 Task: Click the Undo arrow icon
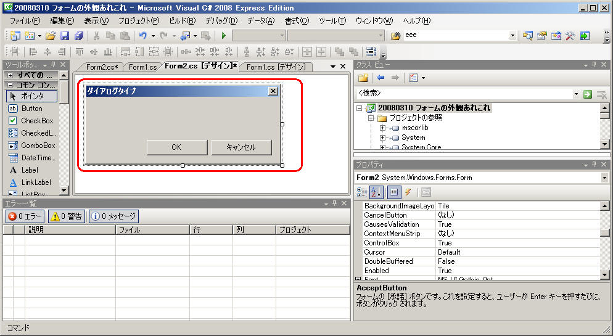[142, 36]
